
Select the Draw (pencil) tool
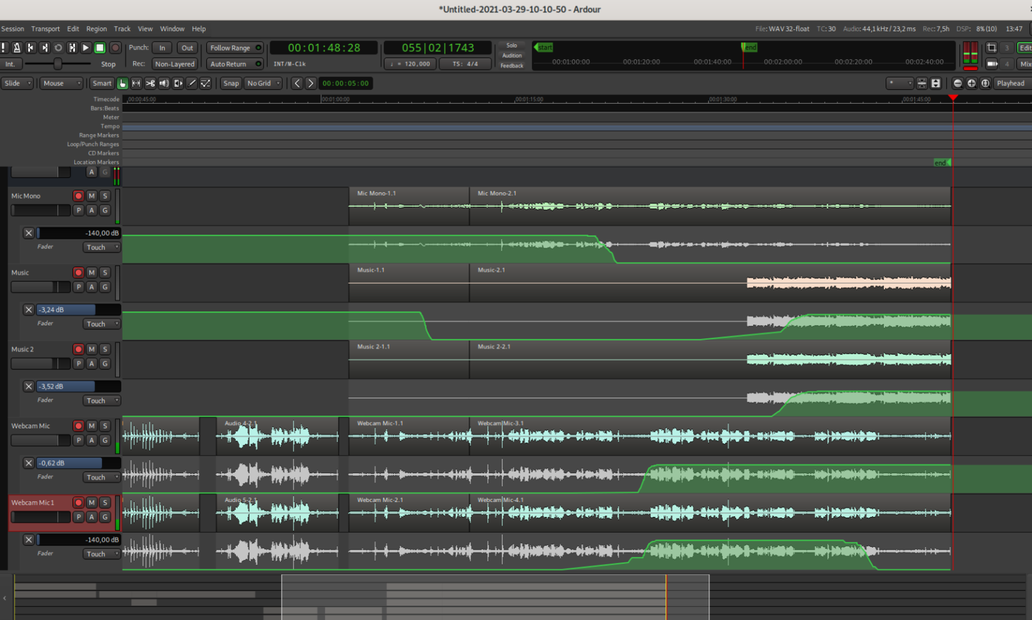tap(191, 83)
